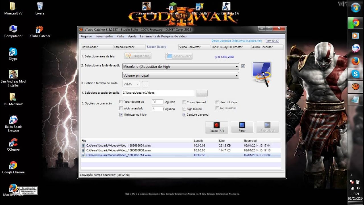Open the Ajuda menu
The width and height of the screenshot is (364, 205).
(x=132, y=36)
